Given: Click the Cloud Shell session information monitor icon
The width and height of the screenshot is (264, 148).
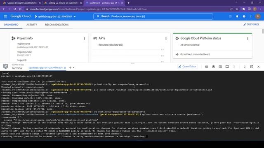Looking at the screenshot, I should coord(227,67).
